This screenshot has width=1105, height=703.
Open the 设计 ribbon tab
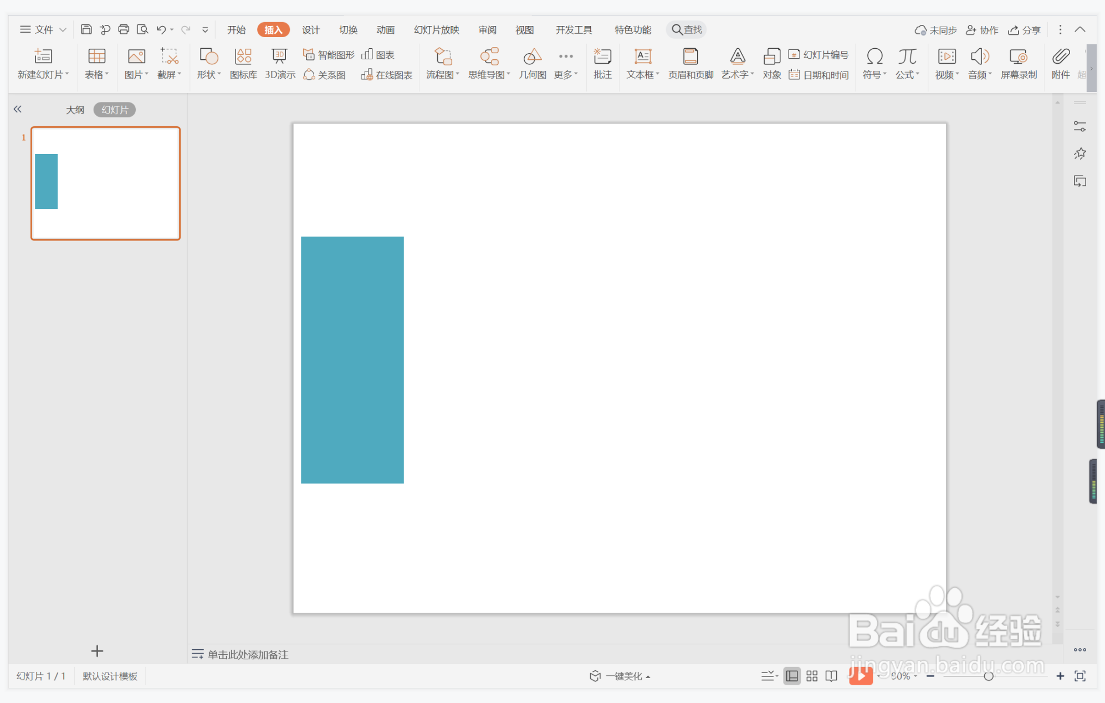click(x=310, y=30)
